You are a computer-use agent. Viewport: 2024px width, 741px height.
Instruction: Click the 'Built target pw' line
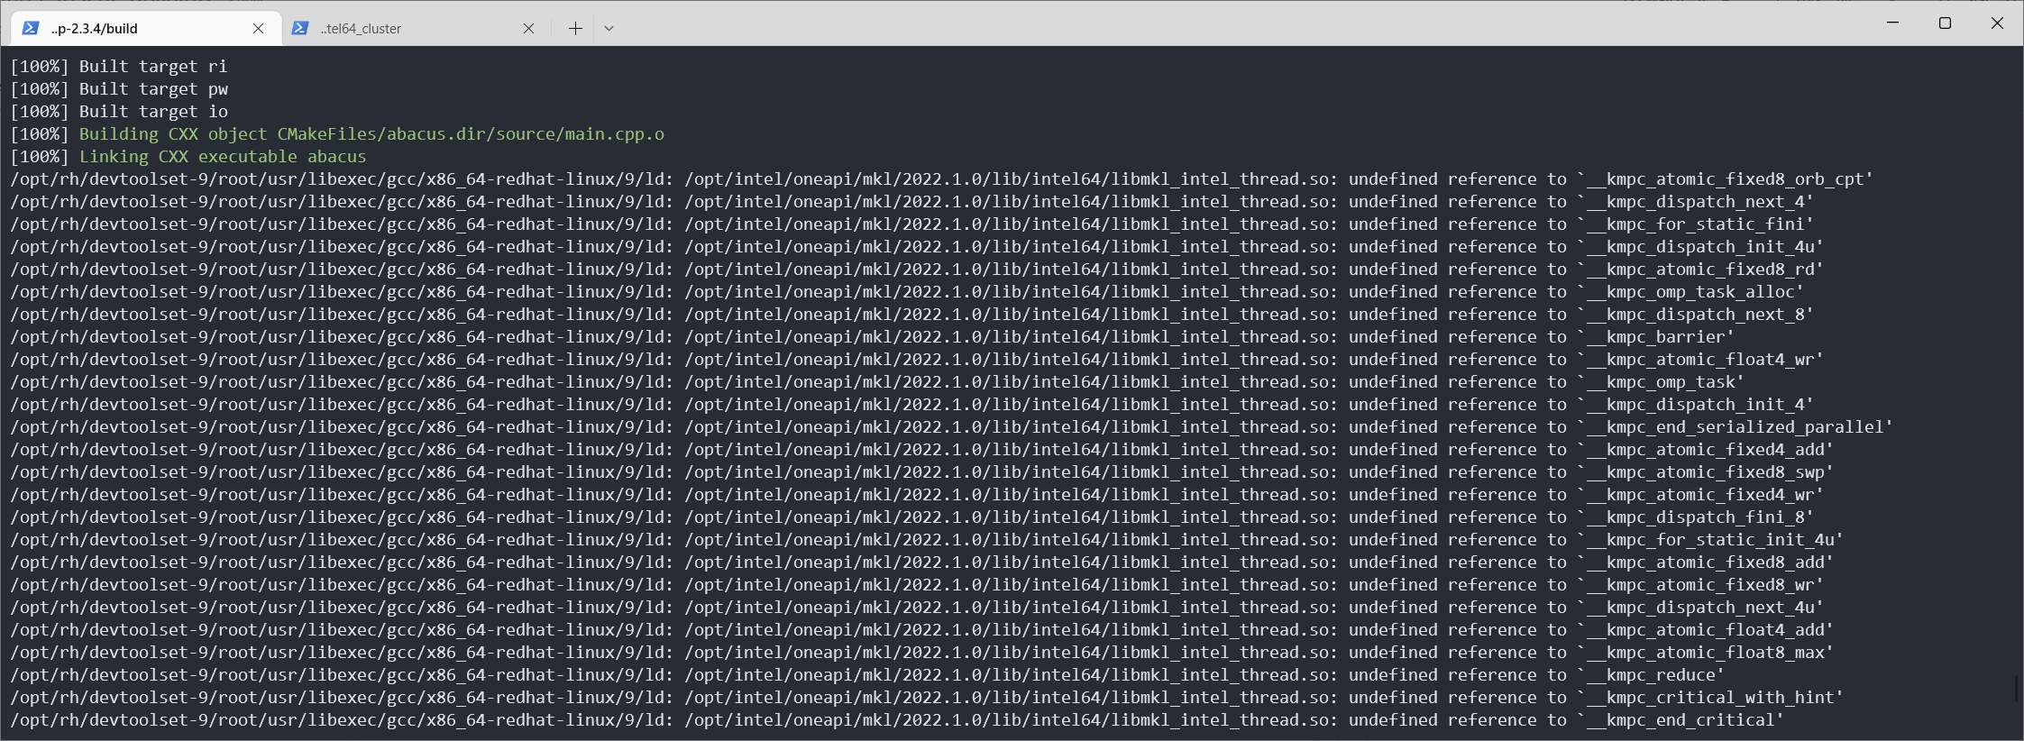click(119, 89)
